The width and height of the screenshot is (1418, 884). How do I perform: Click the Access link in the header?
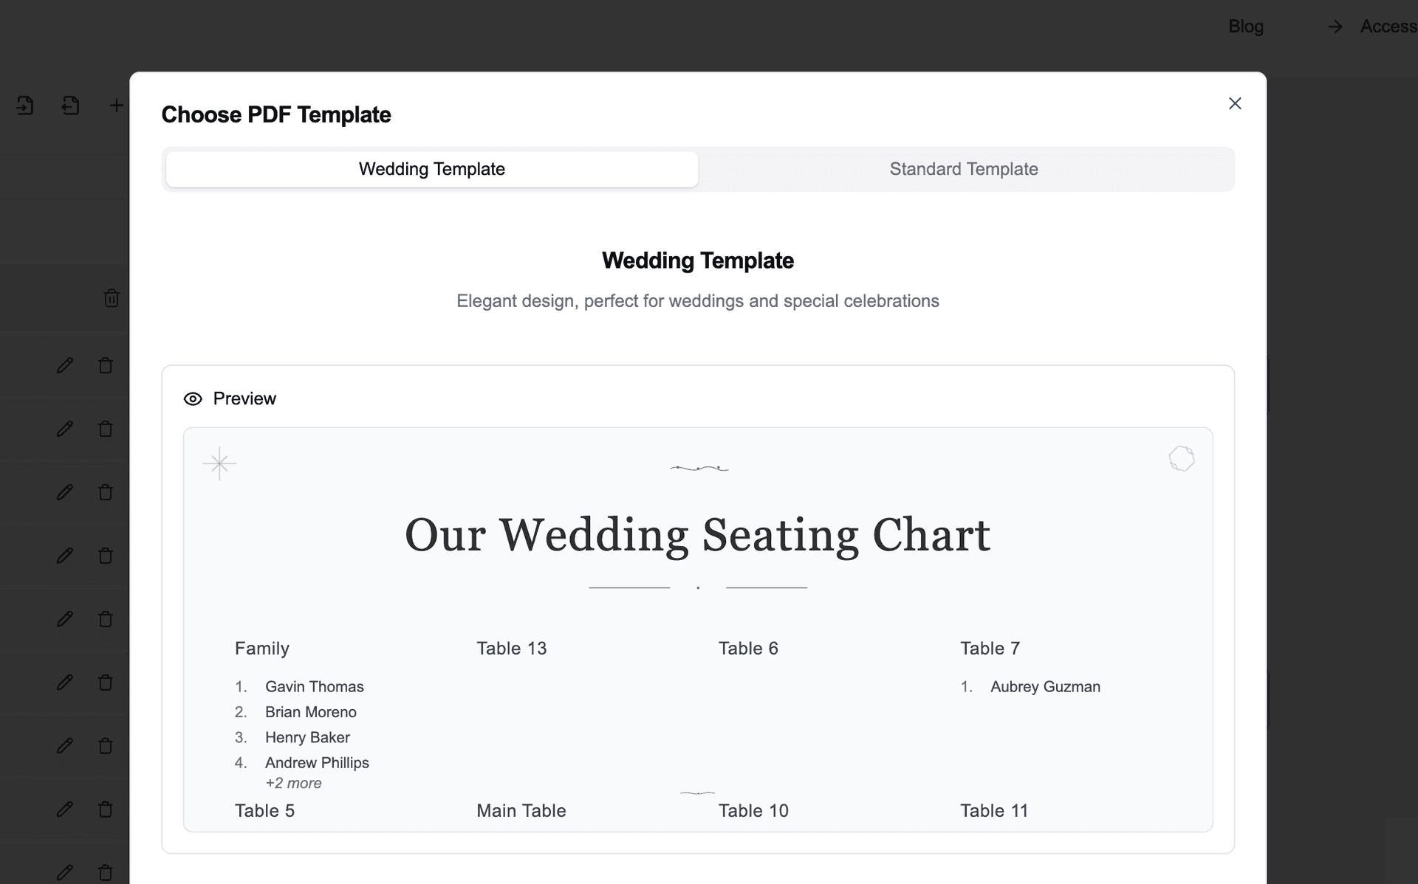pos(1389,27)
